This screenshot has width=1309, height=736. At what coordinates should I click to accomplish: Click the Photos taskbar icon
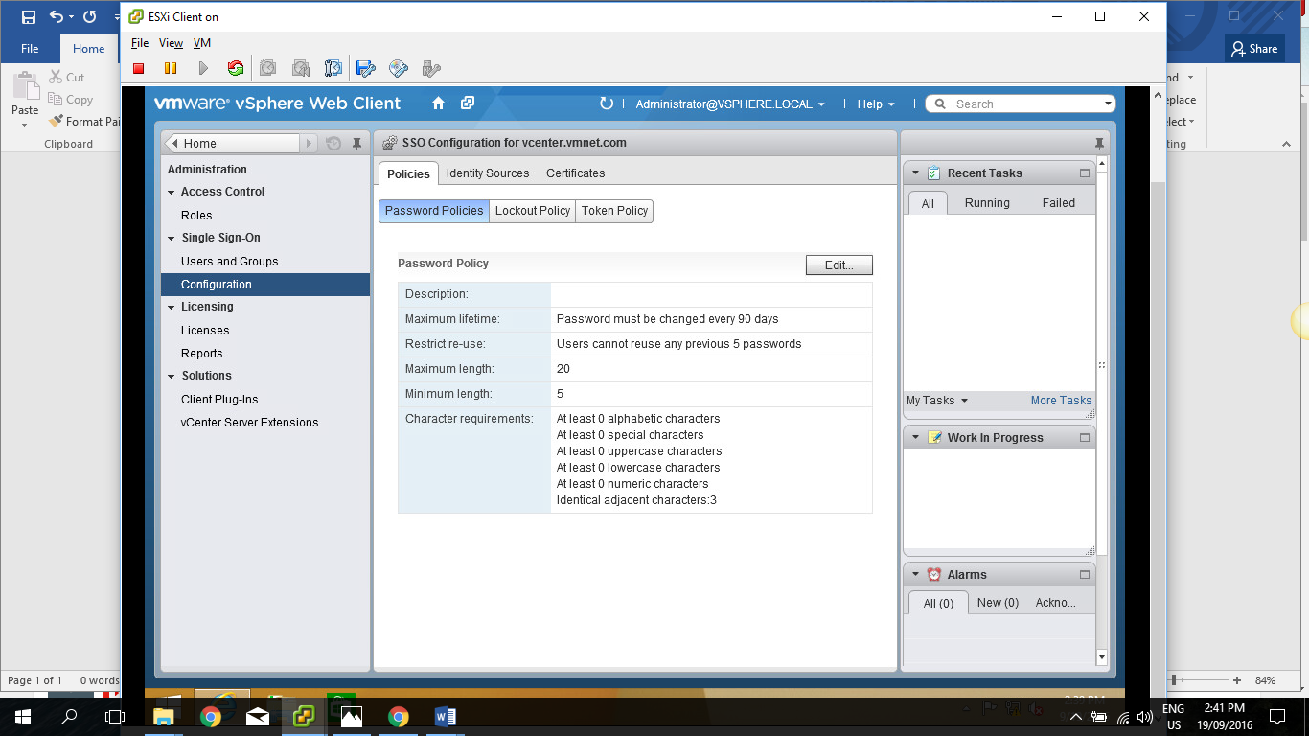coord(352,717)
